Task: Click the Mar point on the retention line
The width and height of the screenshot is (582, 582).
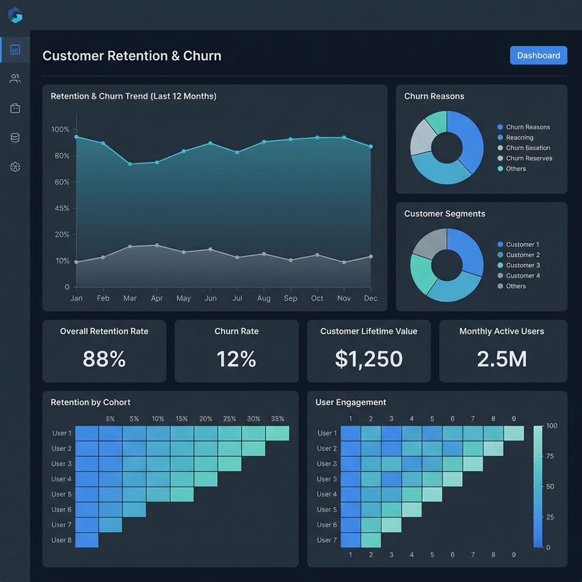Action: pyautogui.click(x=130, y=164)
